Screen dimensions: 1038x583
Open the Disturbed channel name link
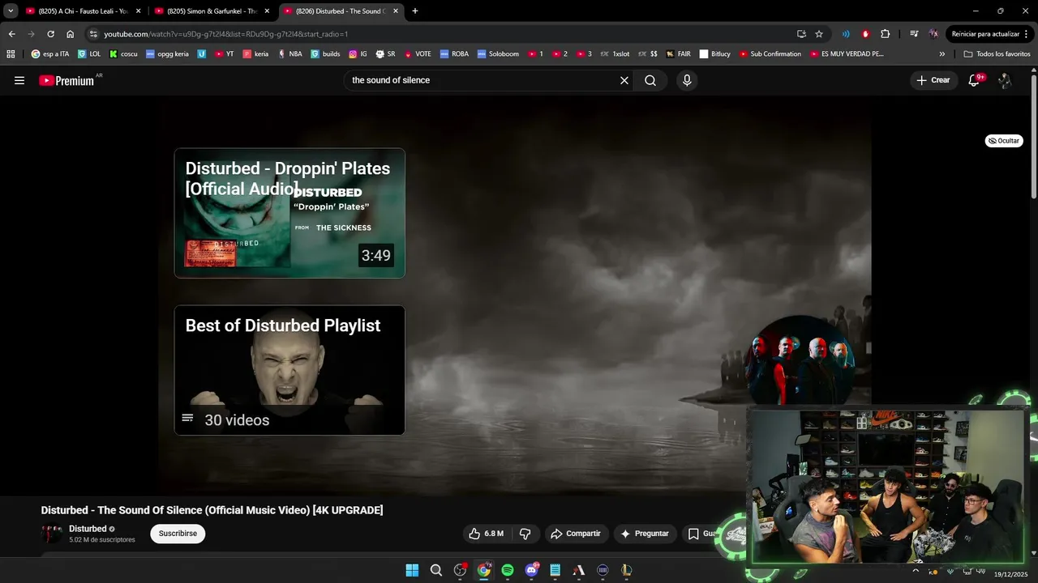click(x=88, y=529)
